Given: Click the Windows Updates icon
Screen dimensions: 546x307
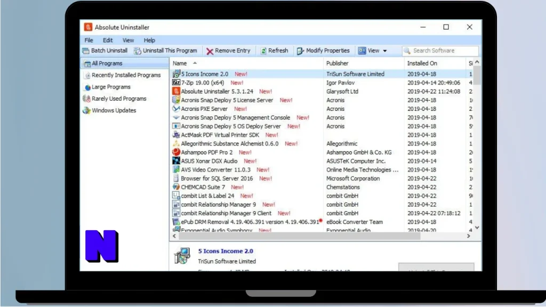Looking at the screenshot, I should point(87,110).
